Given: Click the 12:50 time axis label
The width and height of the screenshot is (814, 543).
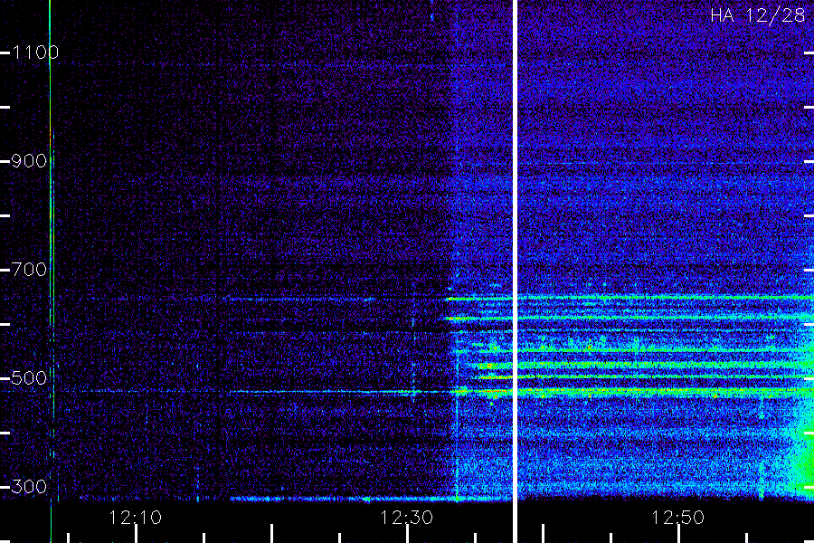Looking at the screenshot, I should (x=677, y=518).
